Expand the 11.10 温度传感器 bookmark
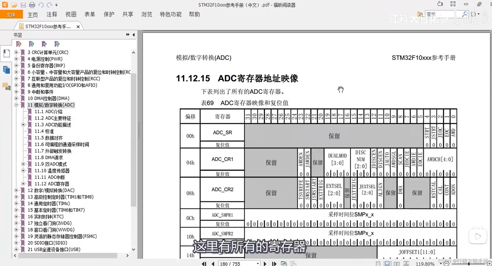This screenshot has width=492, height=266. [x=23, y=171]
